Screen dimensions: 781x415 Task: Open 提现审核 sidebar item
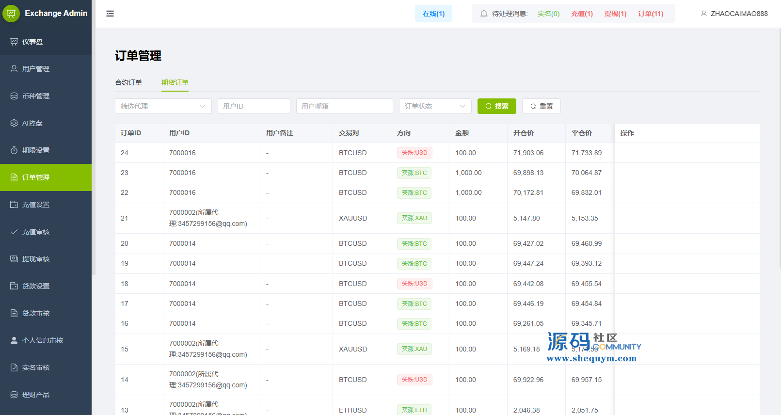[36, 259]
